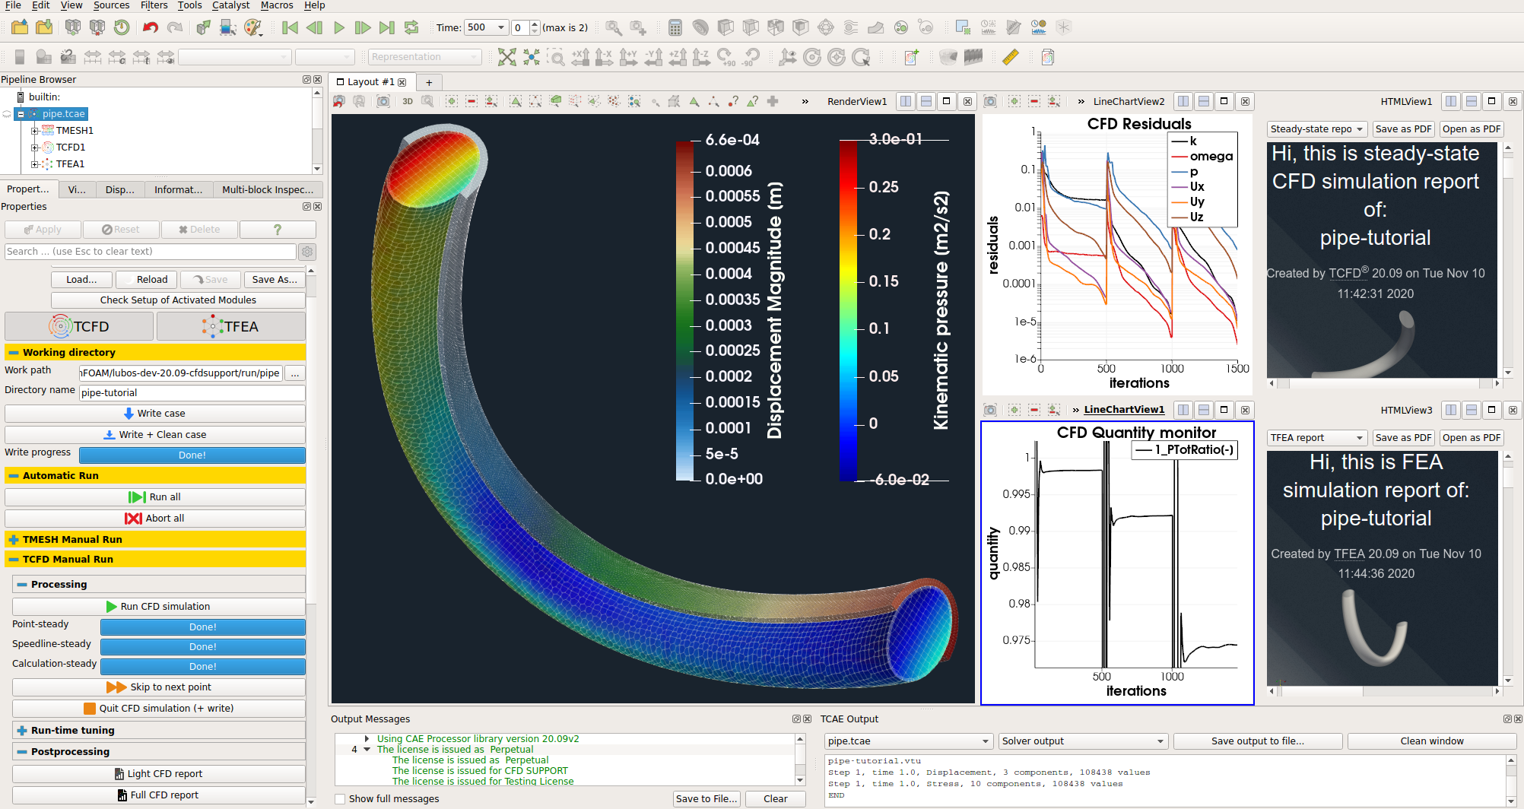
Task: Toggle the 3D interaction mode button
Action: point(408,101)
